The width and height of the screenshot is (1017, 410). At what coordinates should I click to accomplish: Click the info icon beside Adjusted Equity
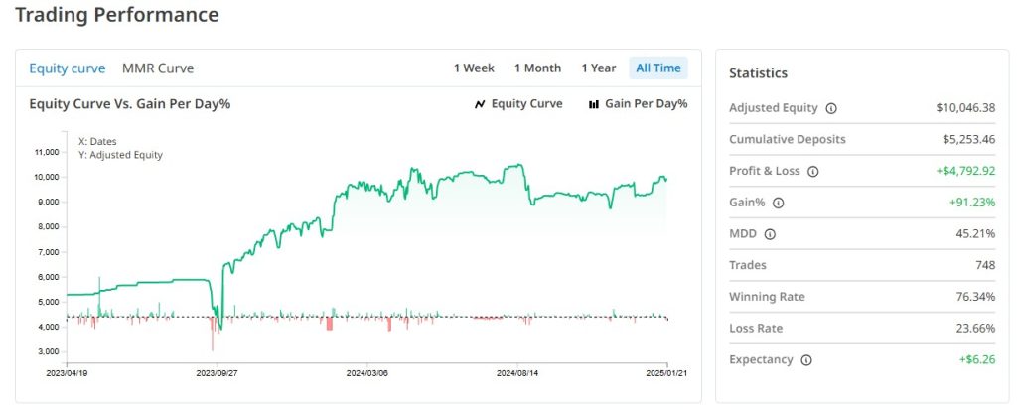tap(831, 108)
